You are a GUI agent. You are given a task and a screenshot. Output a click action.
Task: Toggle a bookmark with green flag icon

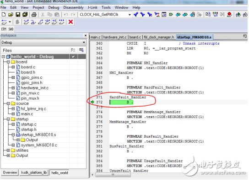171,15
